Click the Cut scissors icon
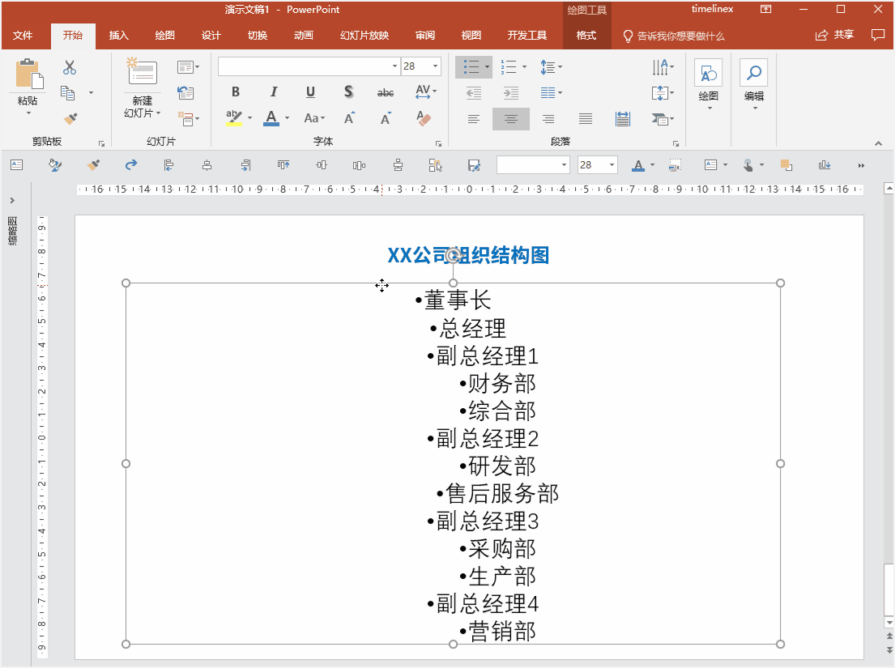Image resolution: width=895 pixels, height=668 pixels. tap(68, 66)
